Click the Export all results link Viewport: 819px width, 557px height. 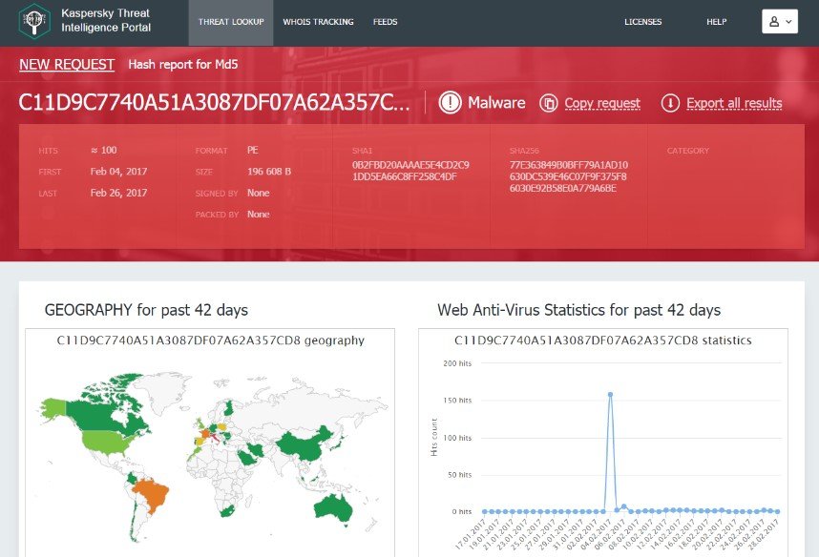tap(734, 103)
